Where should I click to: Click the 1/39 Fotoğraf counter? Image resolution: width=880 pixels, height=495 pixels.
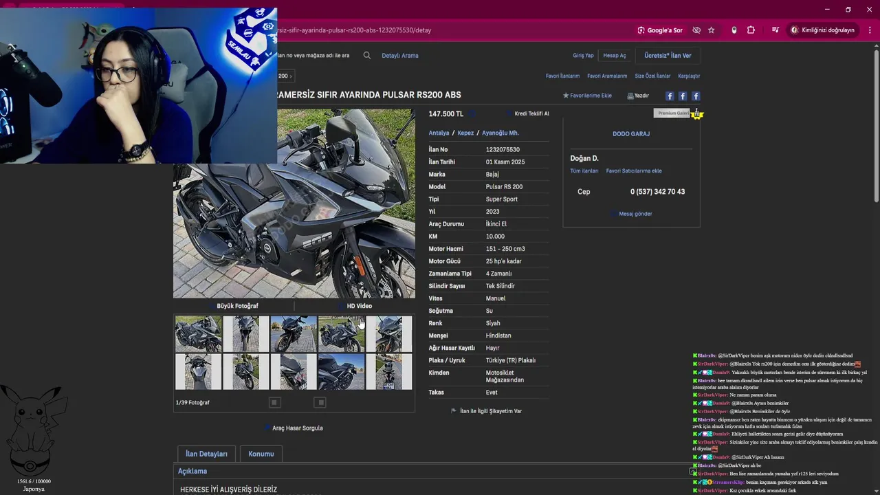click(192, 403)
